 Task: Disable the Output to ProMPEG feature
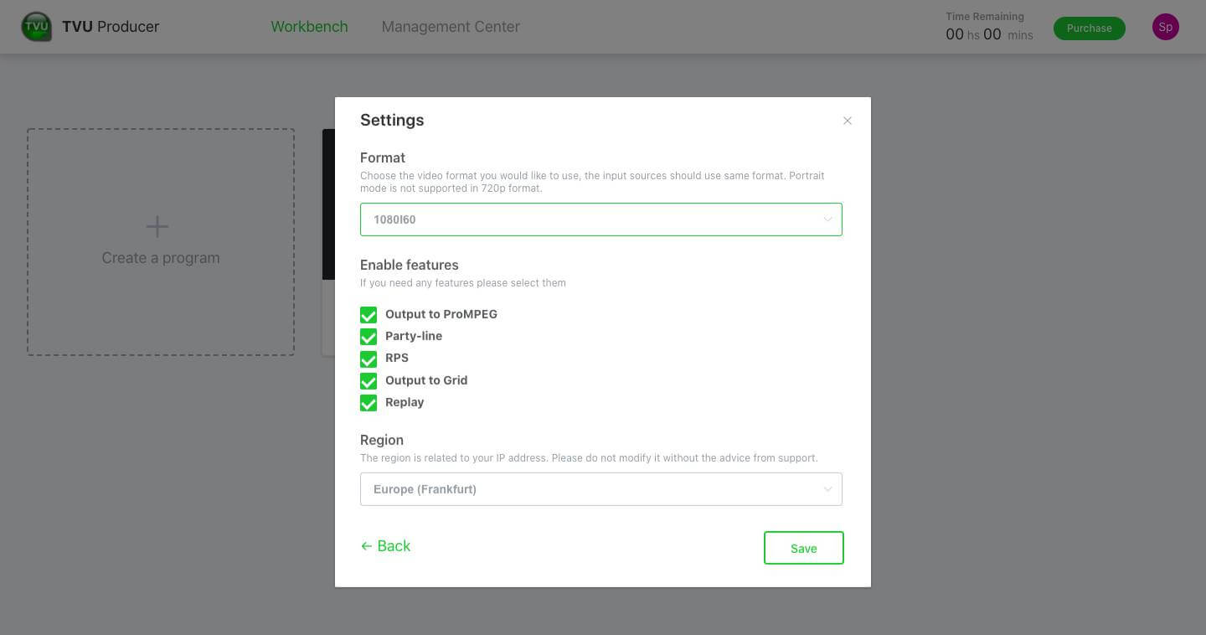pyautogui.click(x=368, y=314)
